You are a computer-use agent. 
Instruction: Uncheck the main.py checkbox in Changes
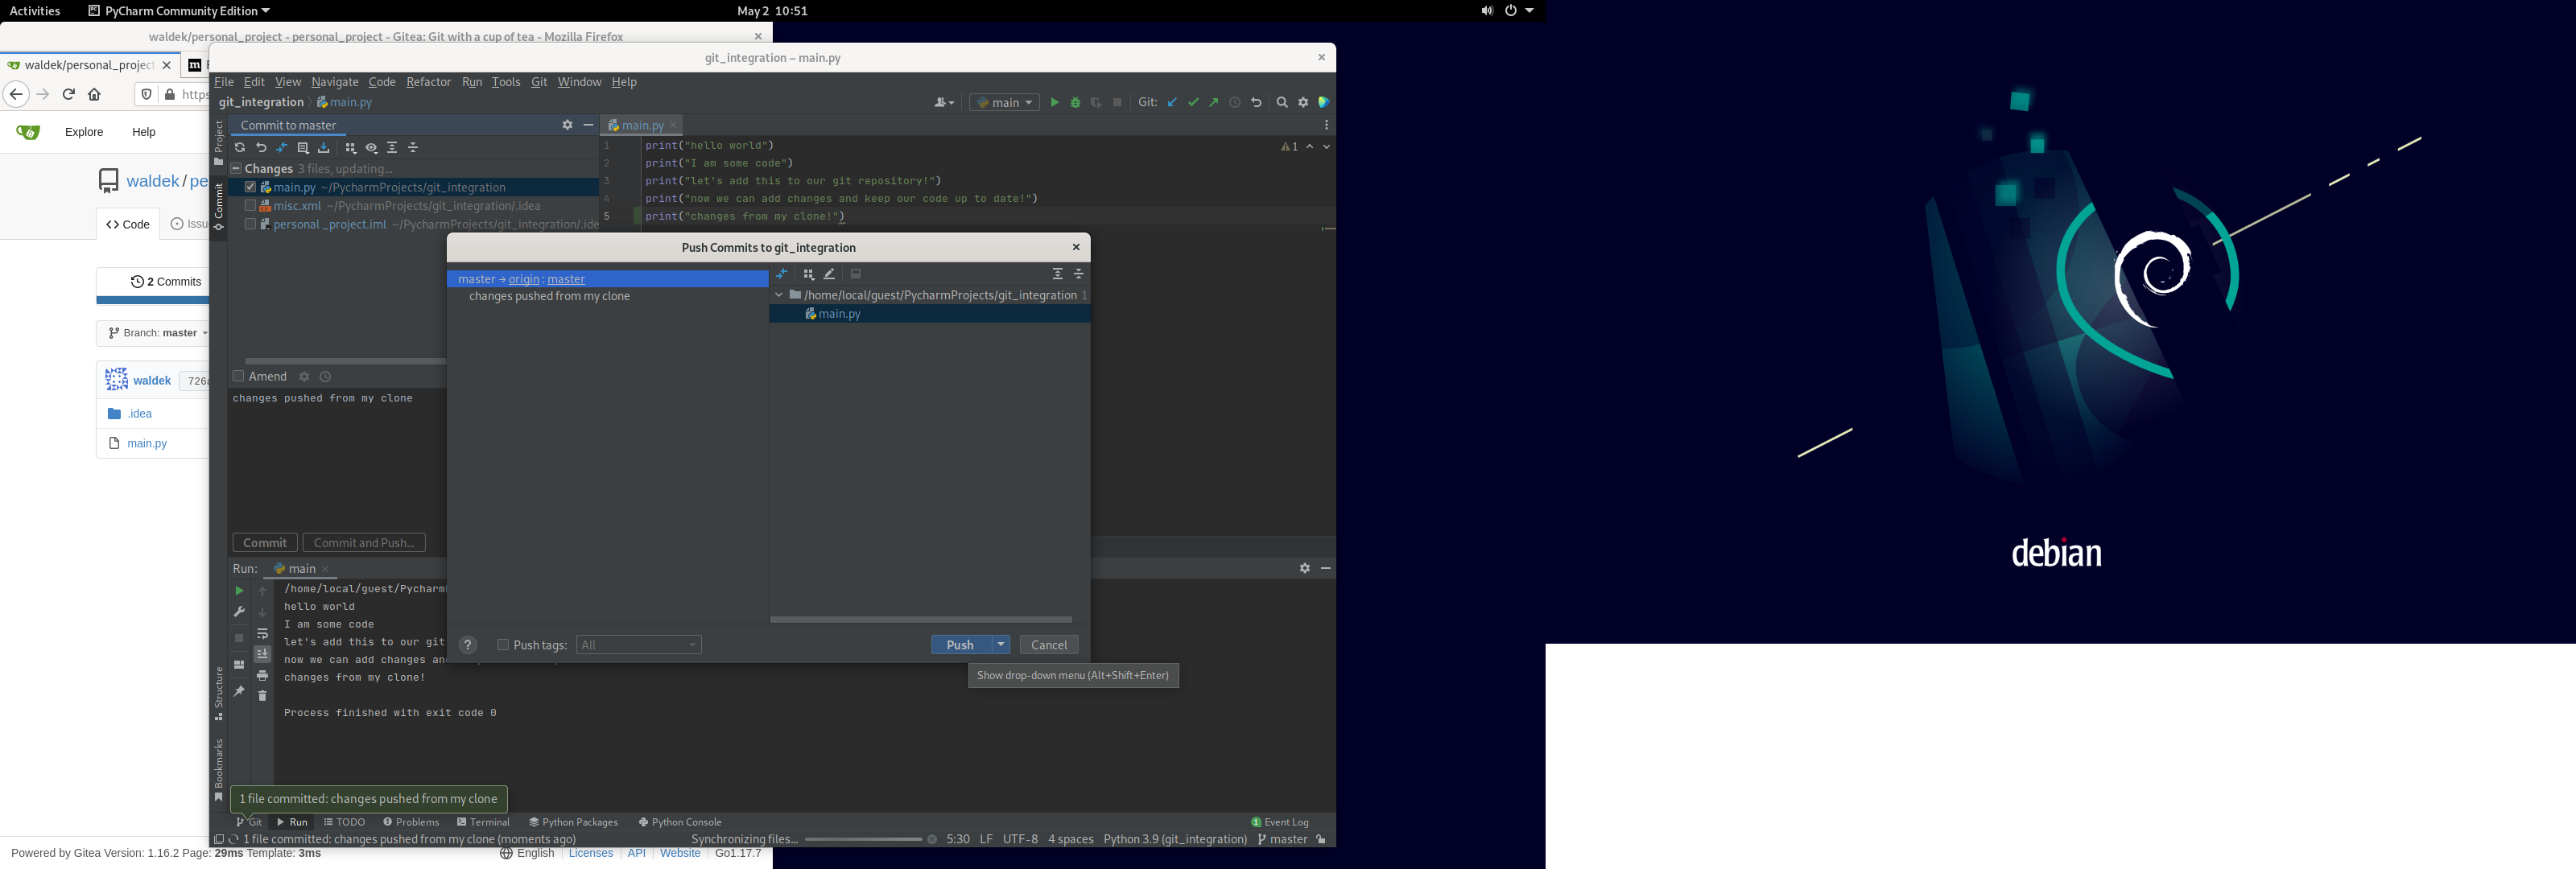250,187
